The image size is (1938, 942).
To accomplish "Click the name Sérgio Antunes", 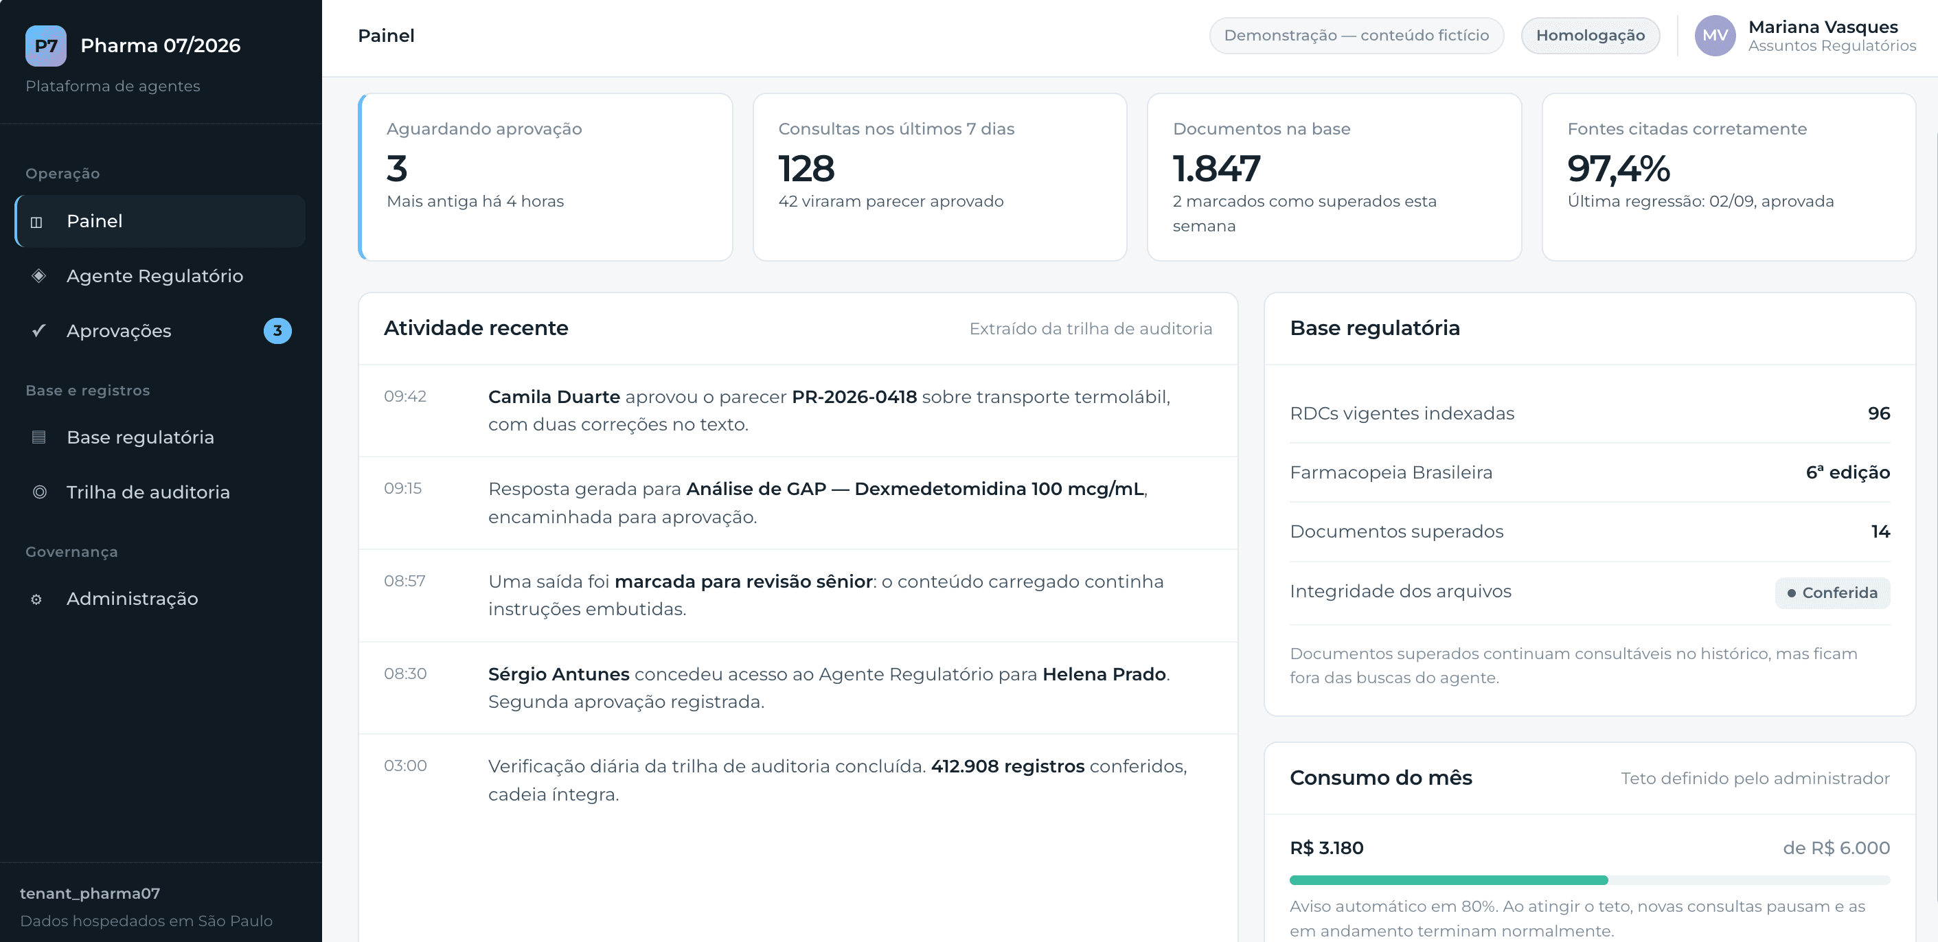I will tap(559, 674).
